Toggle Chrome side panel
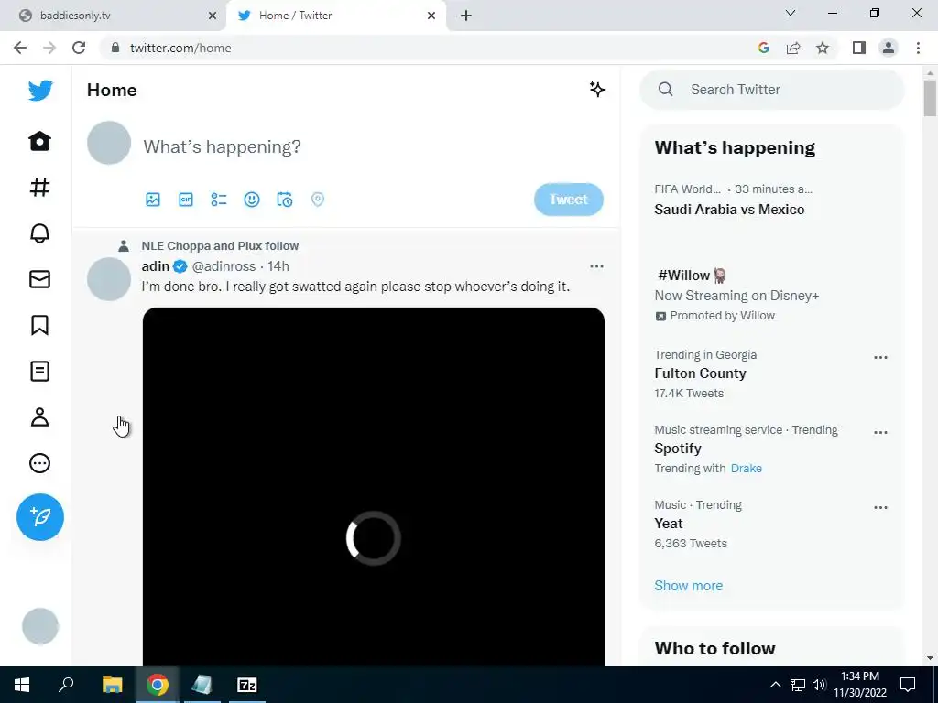938x703 pixels. (x=859, y=49)
